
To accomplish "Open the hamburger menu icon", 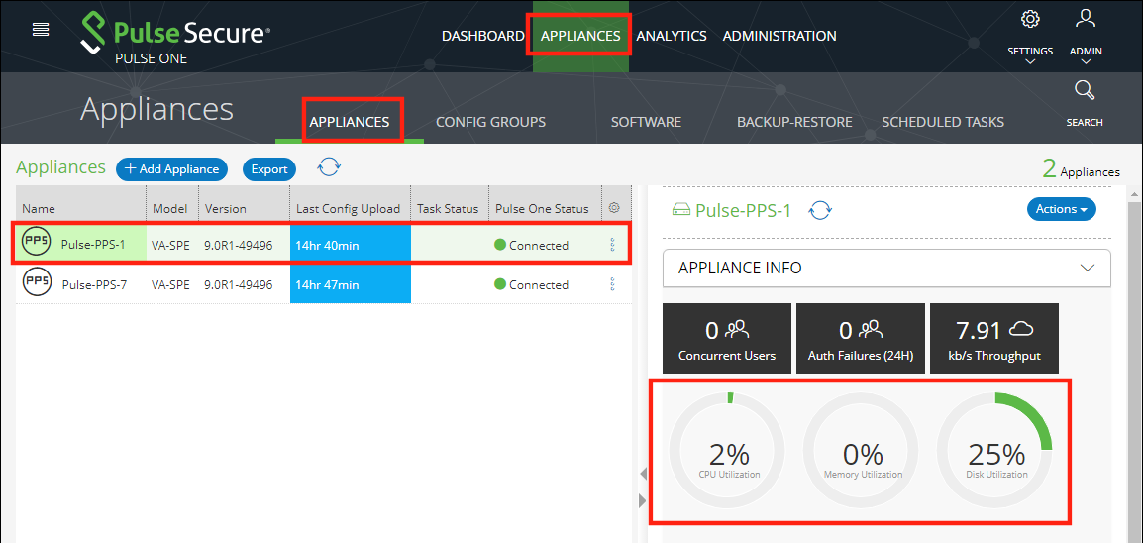I will tap(41, 29).
